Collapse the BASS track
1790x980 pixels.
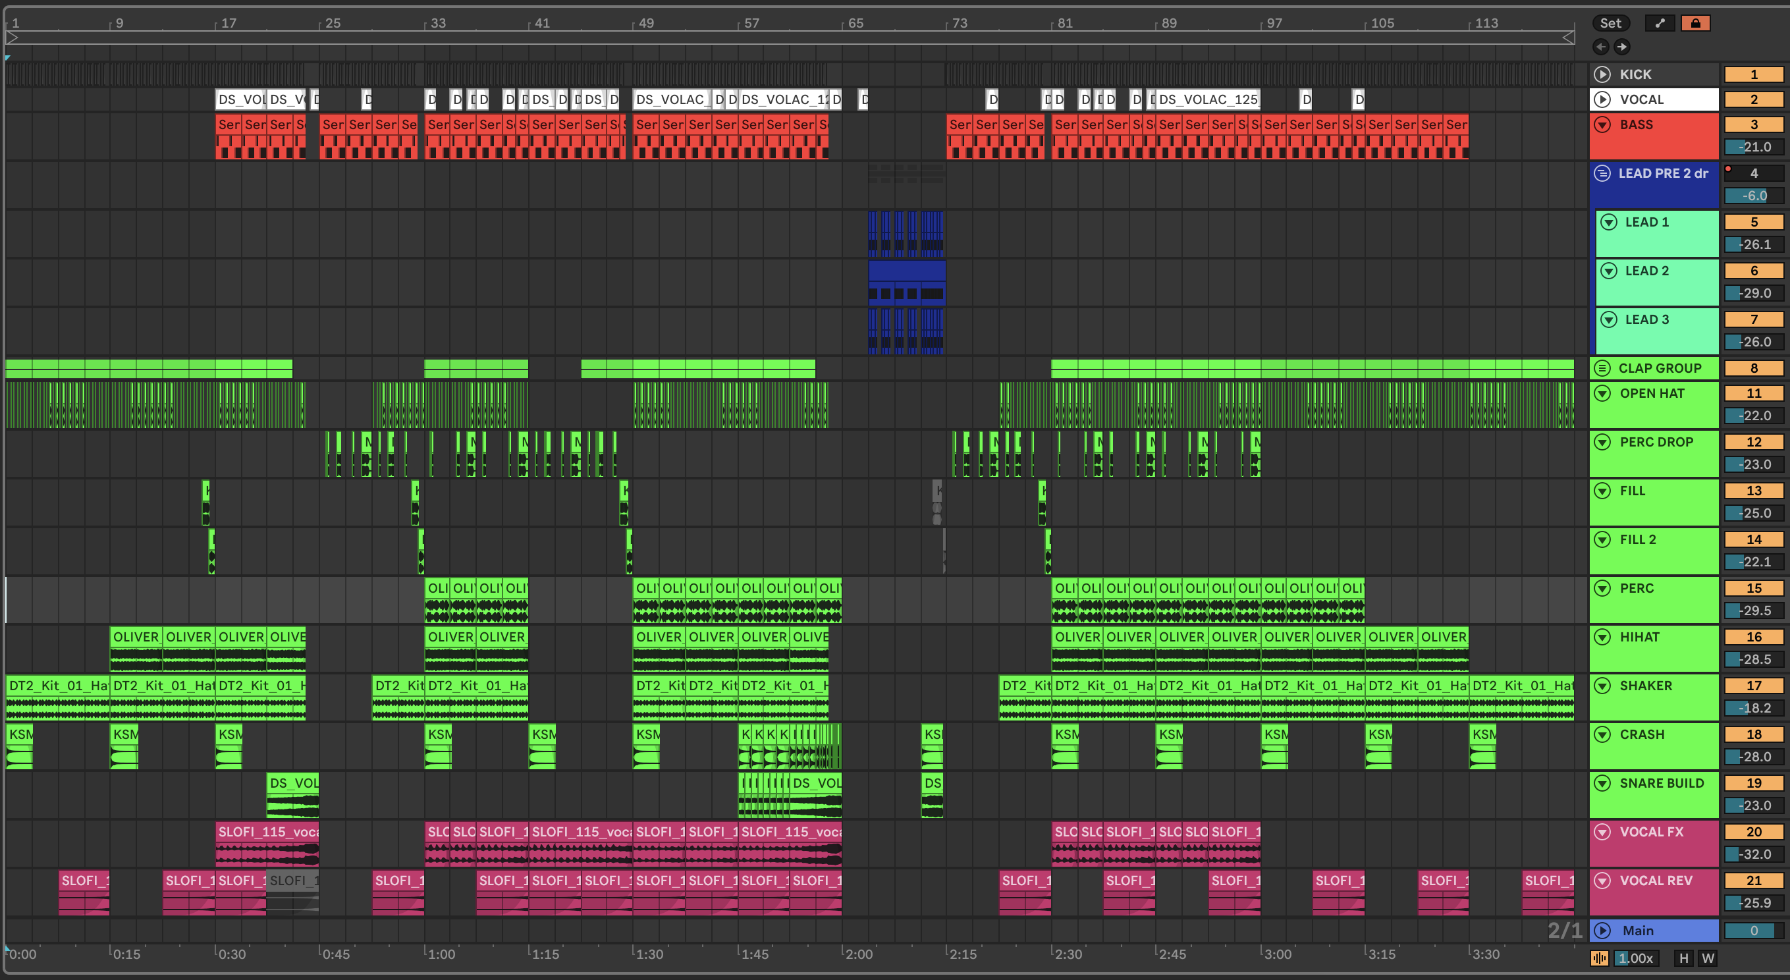click(x=1602, y=124)
